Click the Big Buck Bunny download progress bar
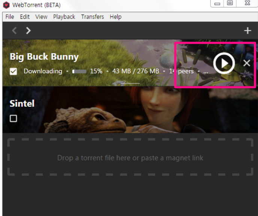 pos(79,71)
